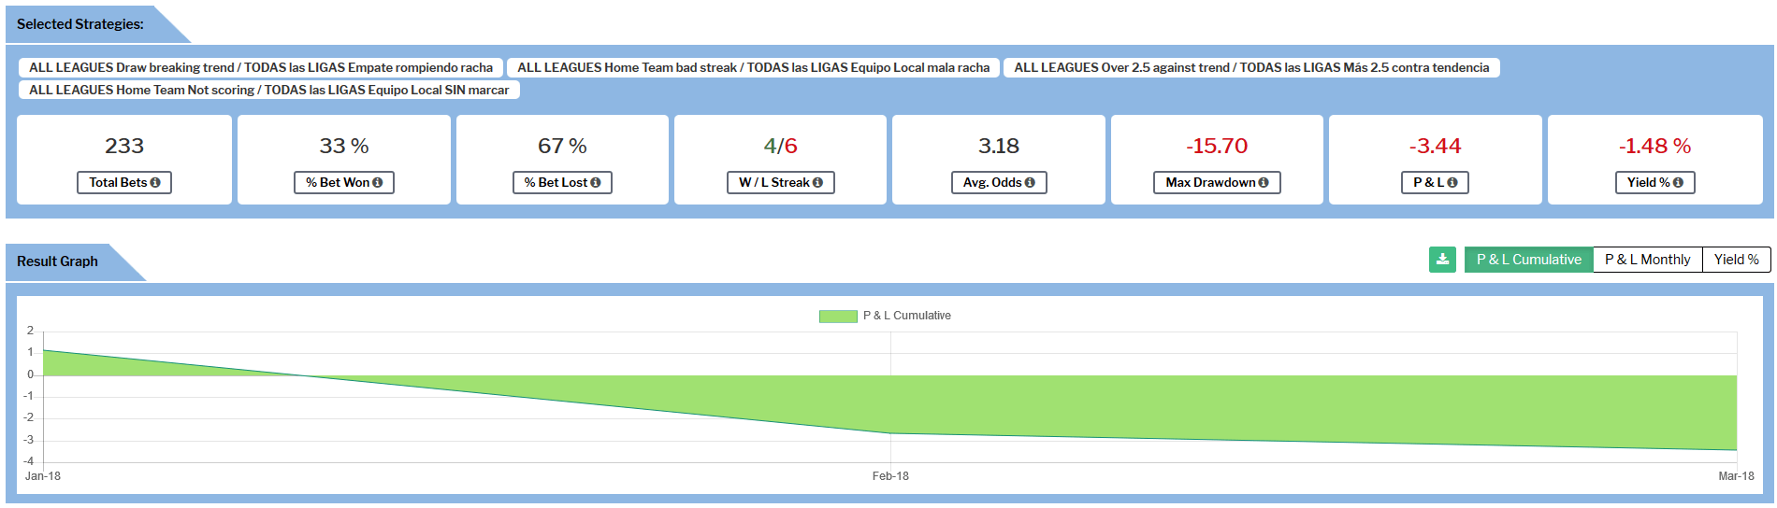Switch graph to Yield % view
The image size is (1777, 508).
click(1736, 260)
